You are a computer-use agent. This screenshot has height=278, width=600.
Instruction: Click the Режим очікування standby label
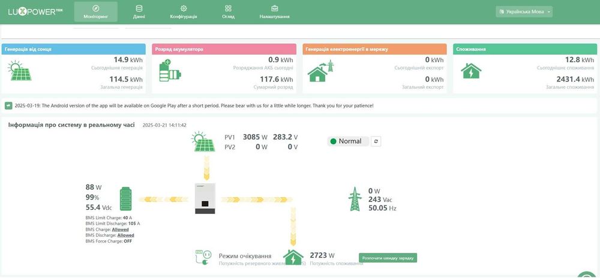pos(245,256)
